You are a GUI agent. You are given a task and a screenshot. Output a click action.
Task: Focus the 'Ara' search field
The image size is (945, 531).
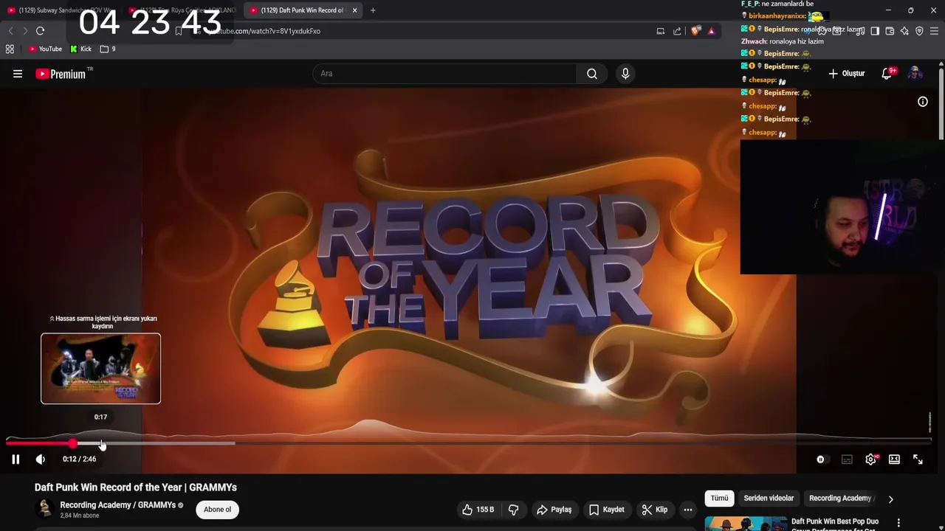point(445,74)
